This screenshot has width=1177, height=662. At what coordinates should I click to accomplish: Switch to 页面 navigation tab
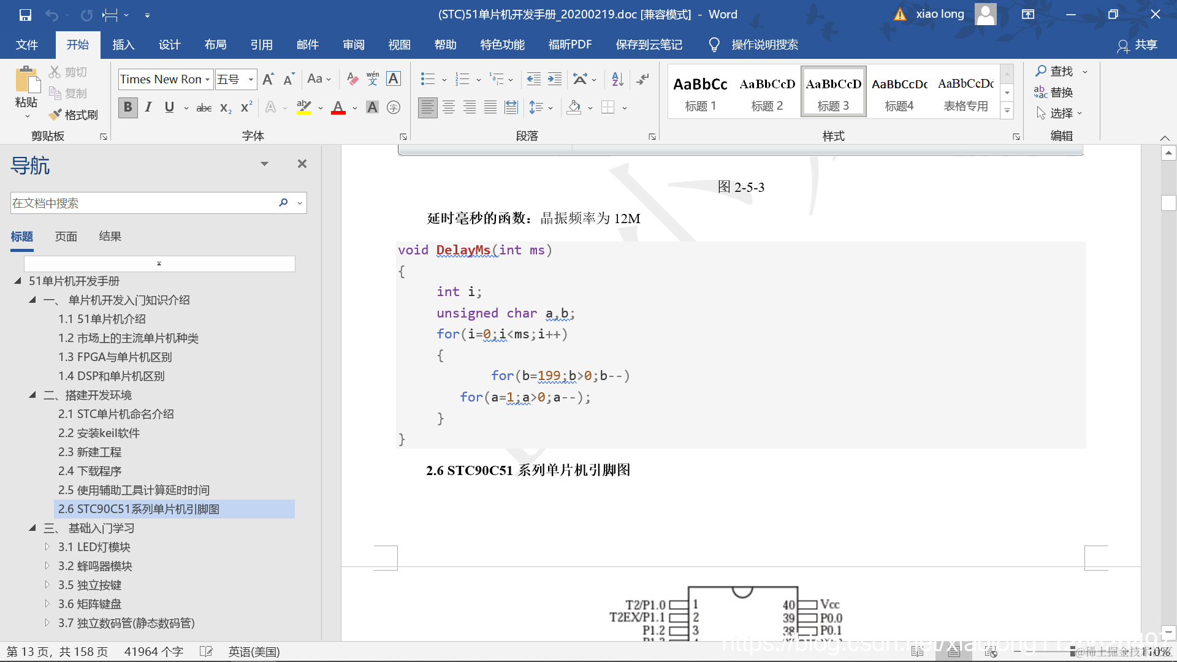tap(66, 237)
